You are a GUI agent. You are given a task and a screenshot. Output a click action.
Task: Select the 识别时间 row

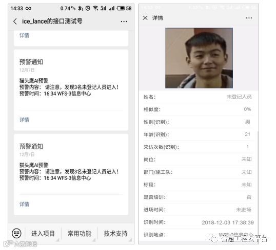[199, 222]
